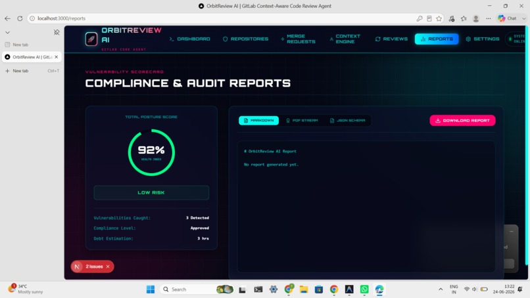Image resolution: width=530 pixels, height=298 pixels.
Task: Click the plus New tab button
Action: 32,71
